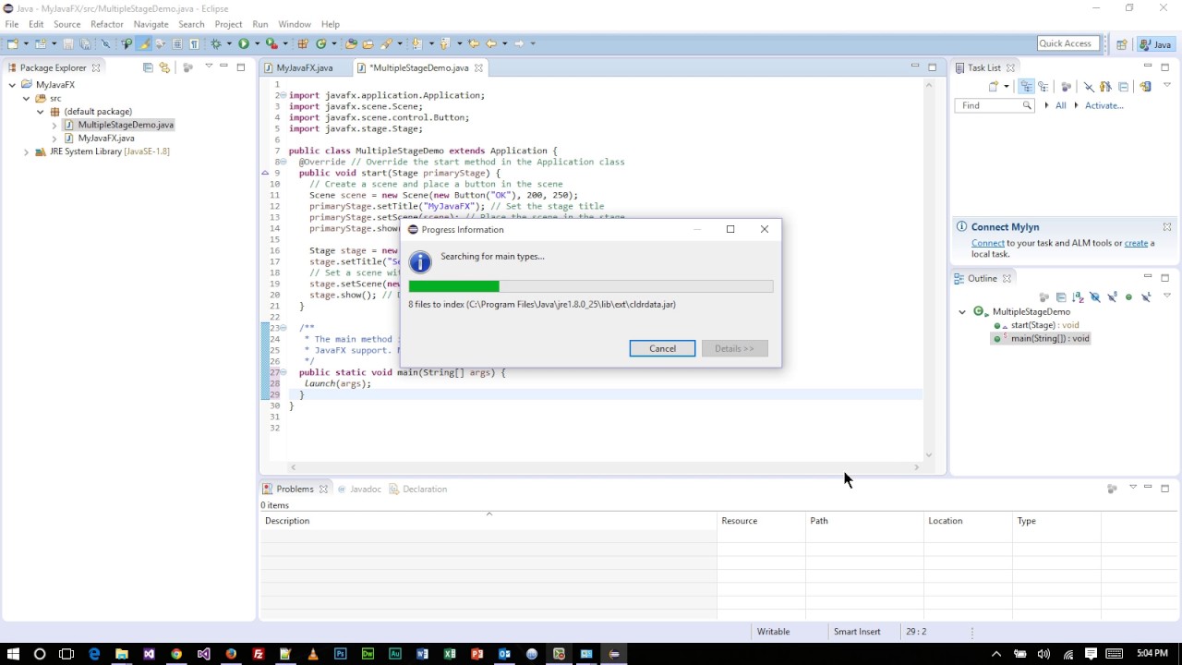
Task: Collapse MultipleStageDemo class in Outline
Action: point(962,312)
